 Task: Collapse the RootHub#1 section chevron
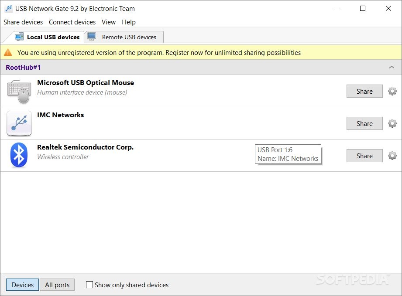(392, 67)
